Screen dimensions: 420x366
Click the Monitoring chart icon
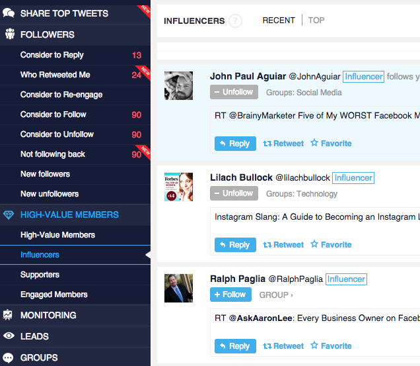tap(8, 315)
